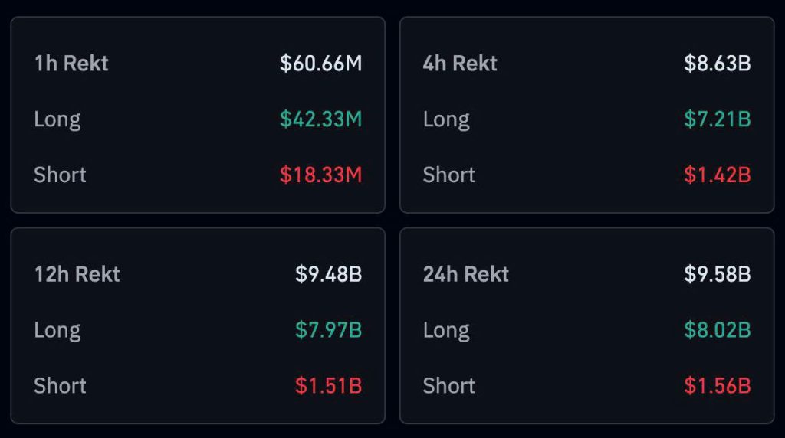
Task: Click the green $42.33M long value
Action: tap(320, 119)
